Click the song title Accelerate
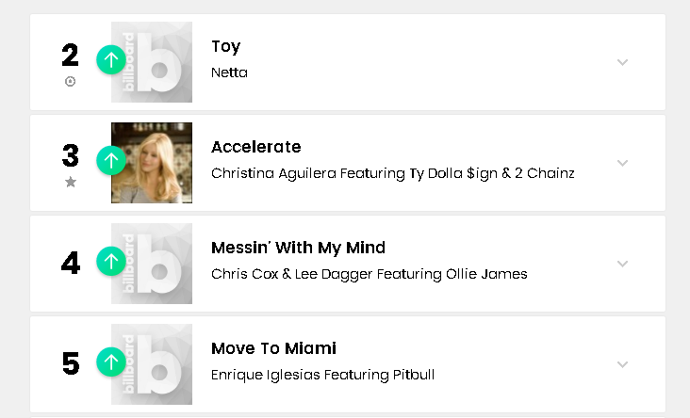Viewport: 690px width, 418px height. click(256, 147)
